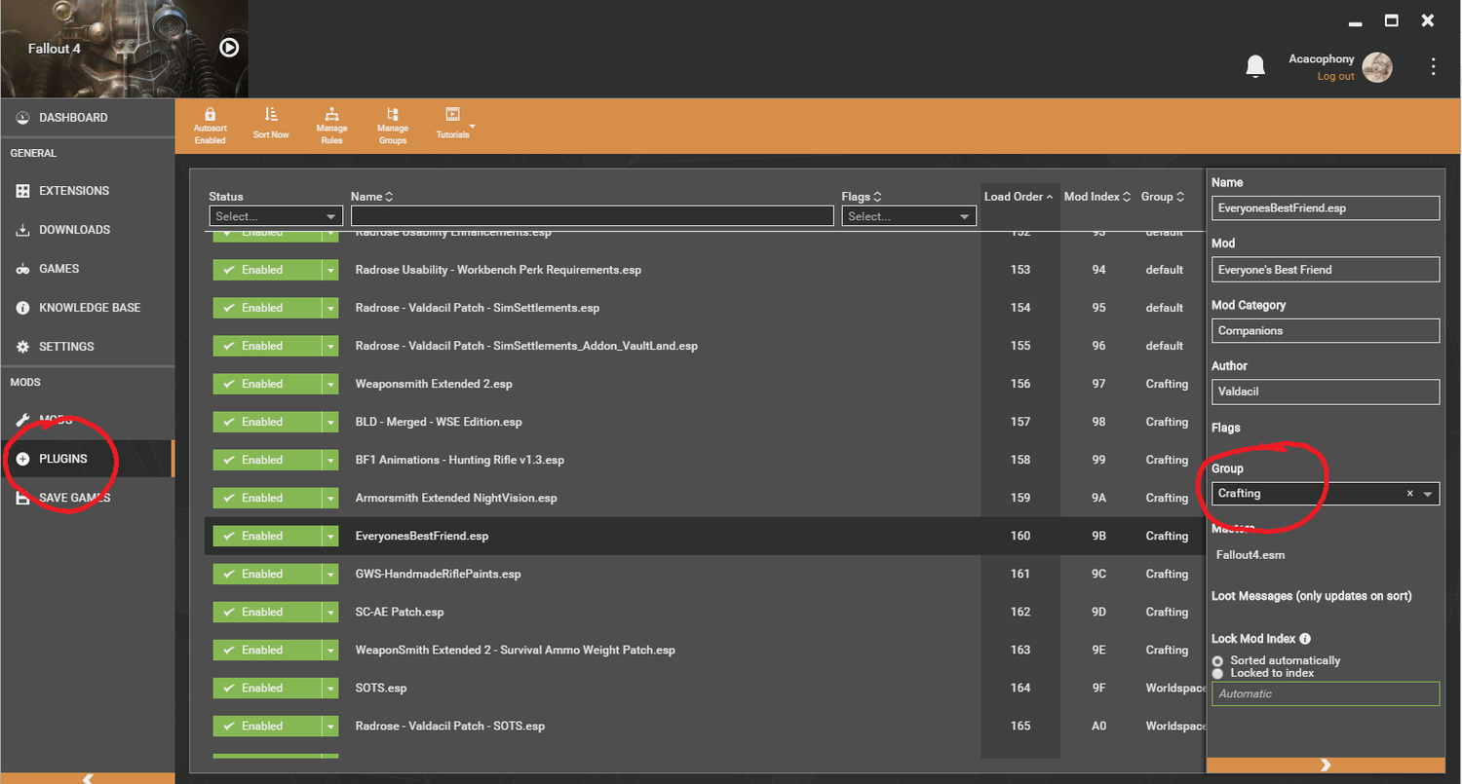This screenshot has height=784, width=1462.
Task: Open Settings from the sidebar
Action: (x=68, y=346)
